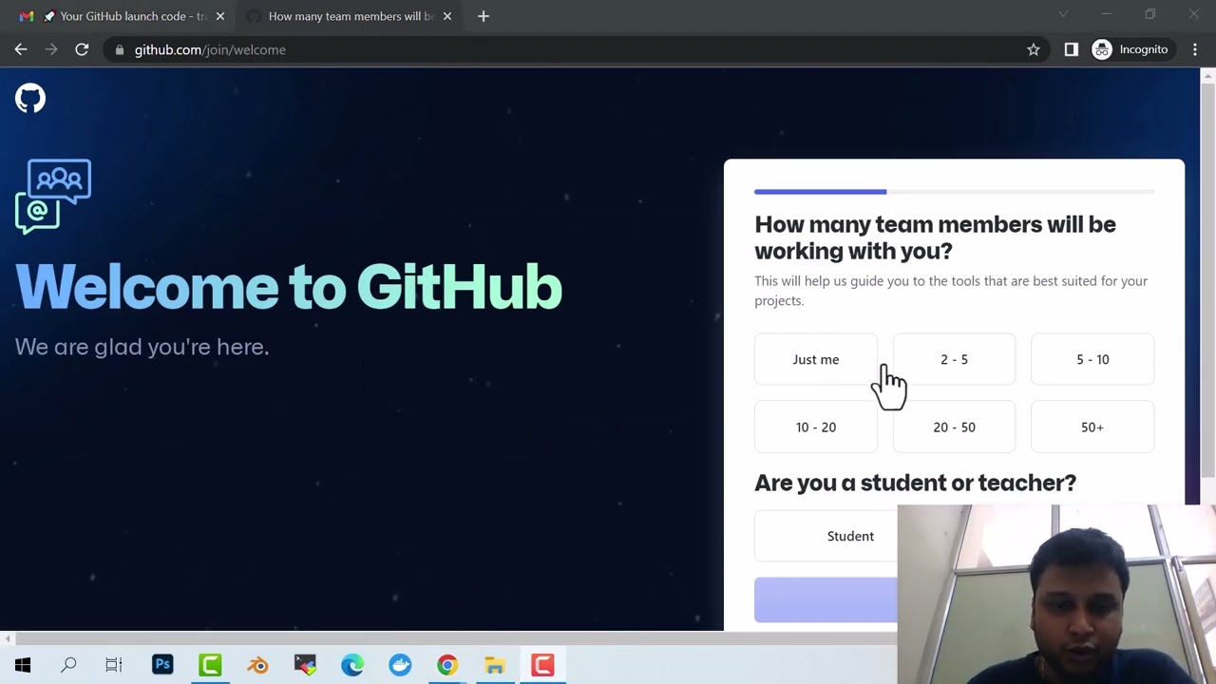Select the 10 - 20 team size option
1216x684 pixels.
point(815,427)
